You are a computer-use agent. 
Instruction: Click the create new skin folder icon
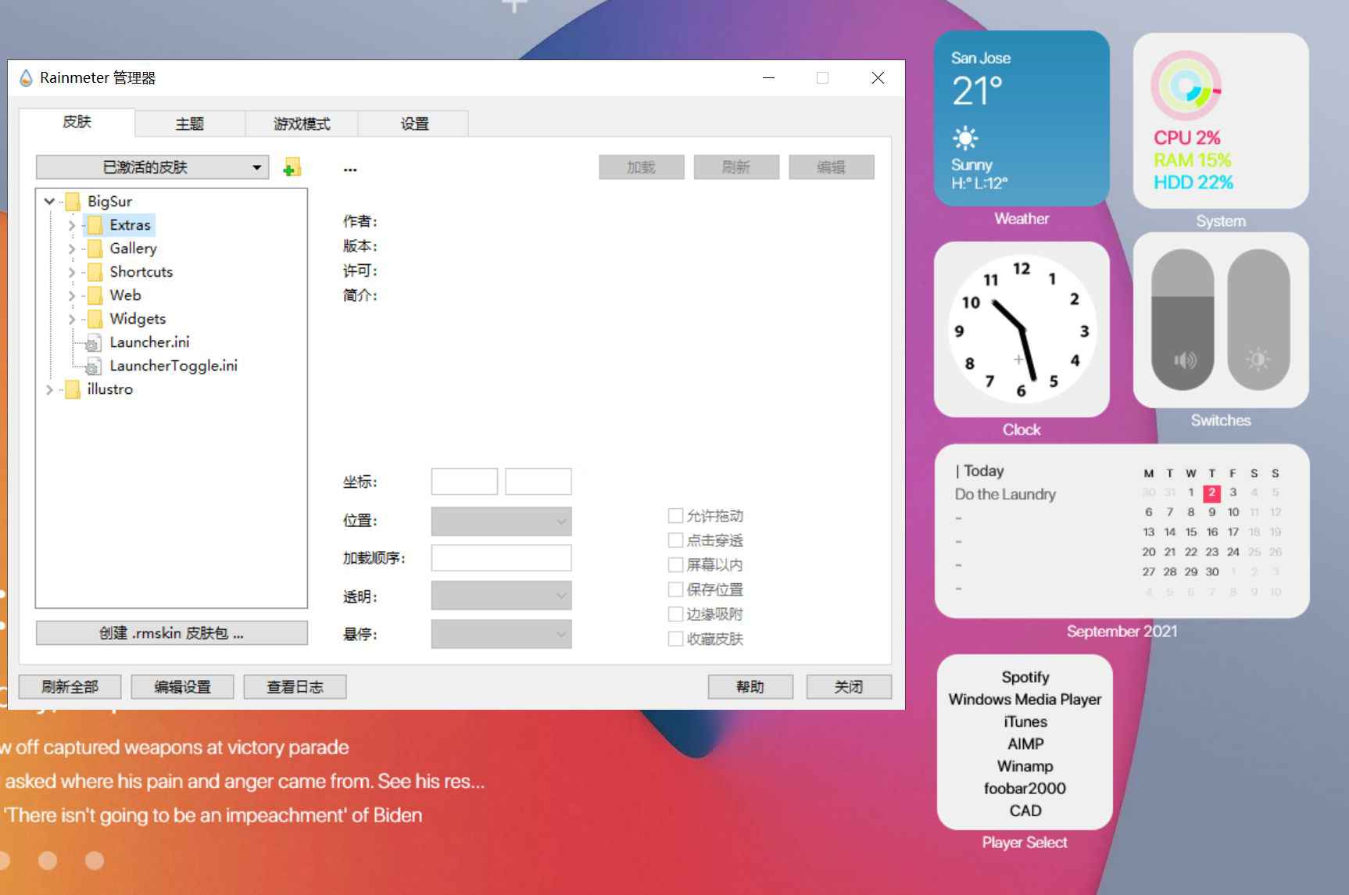pos(292,166)
